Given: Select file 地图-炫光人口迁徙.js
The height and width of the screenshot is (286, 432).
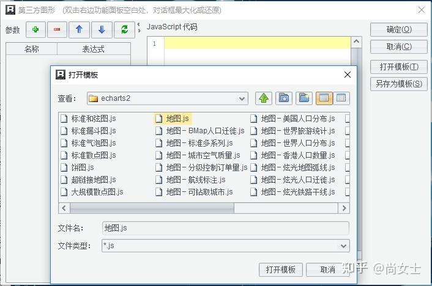Looking at the screenshot, I should coord(293,180).
